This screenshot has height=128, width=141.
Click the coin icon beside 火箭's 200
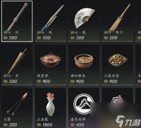[5, 125]
